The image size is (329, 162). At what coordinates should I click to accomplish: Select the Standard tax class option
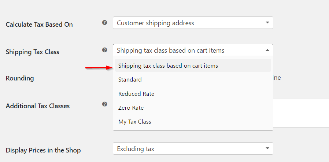pos(193,79)
